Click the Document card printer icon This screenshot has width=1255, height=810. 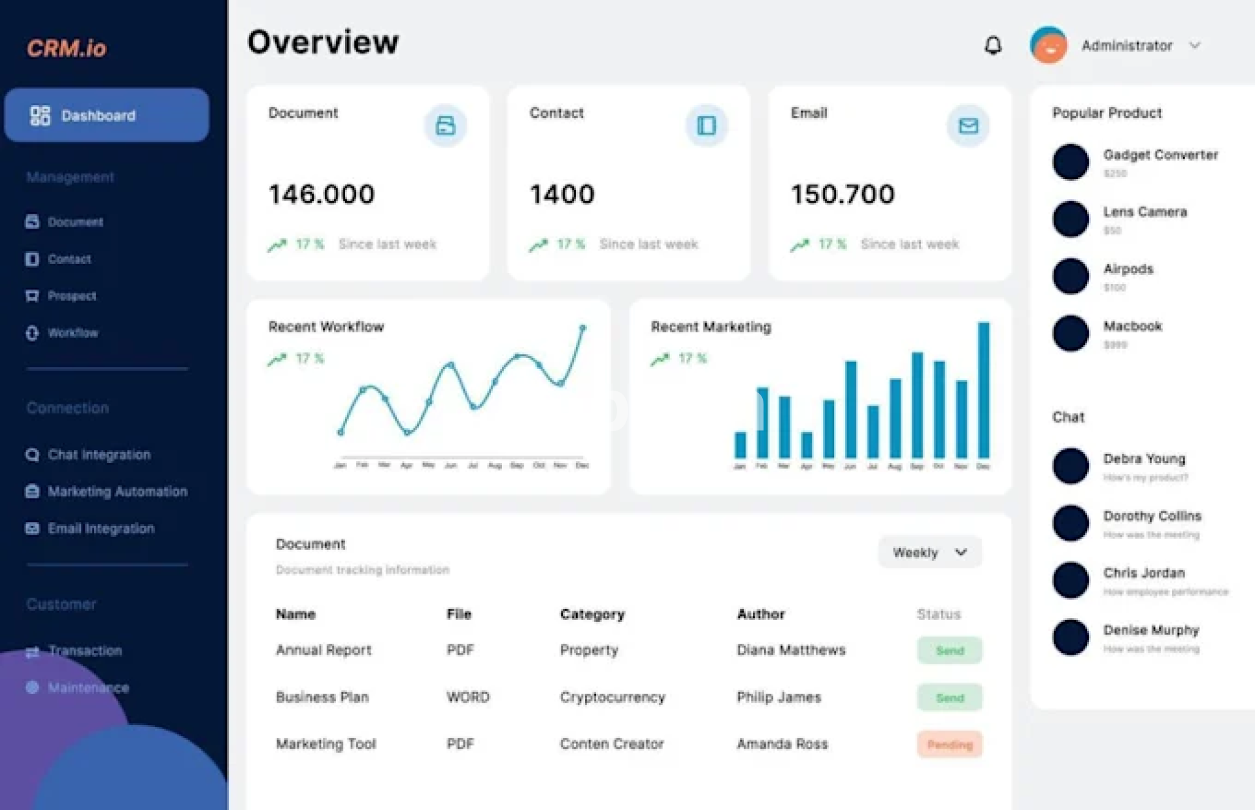[x=445, y=125]
